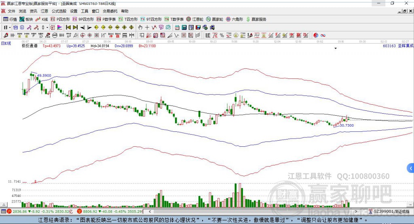Open the 浏览 menu

23,11
